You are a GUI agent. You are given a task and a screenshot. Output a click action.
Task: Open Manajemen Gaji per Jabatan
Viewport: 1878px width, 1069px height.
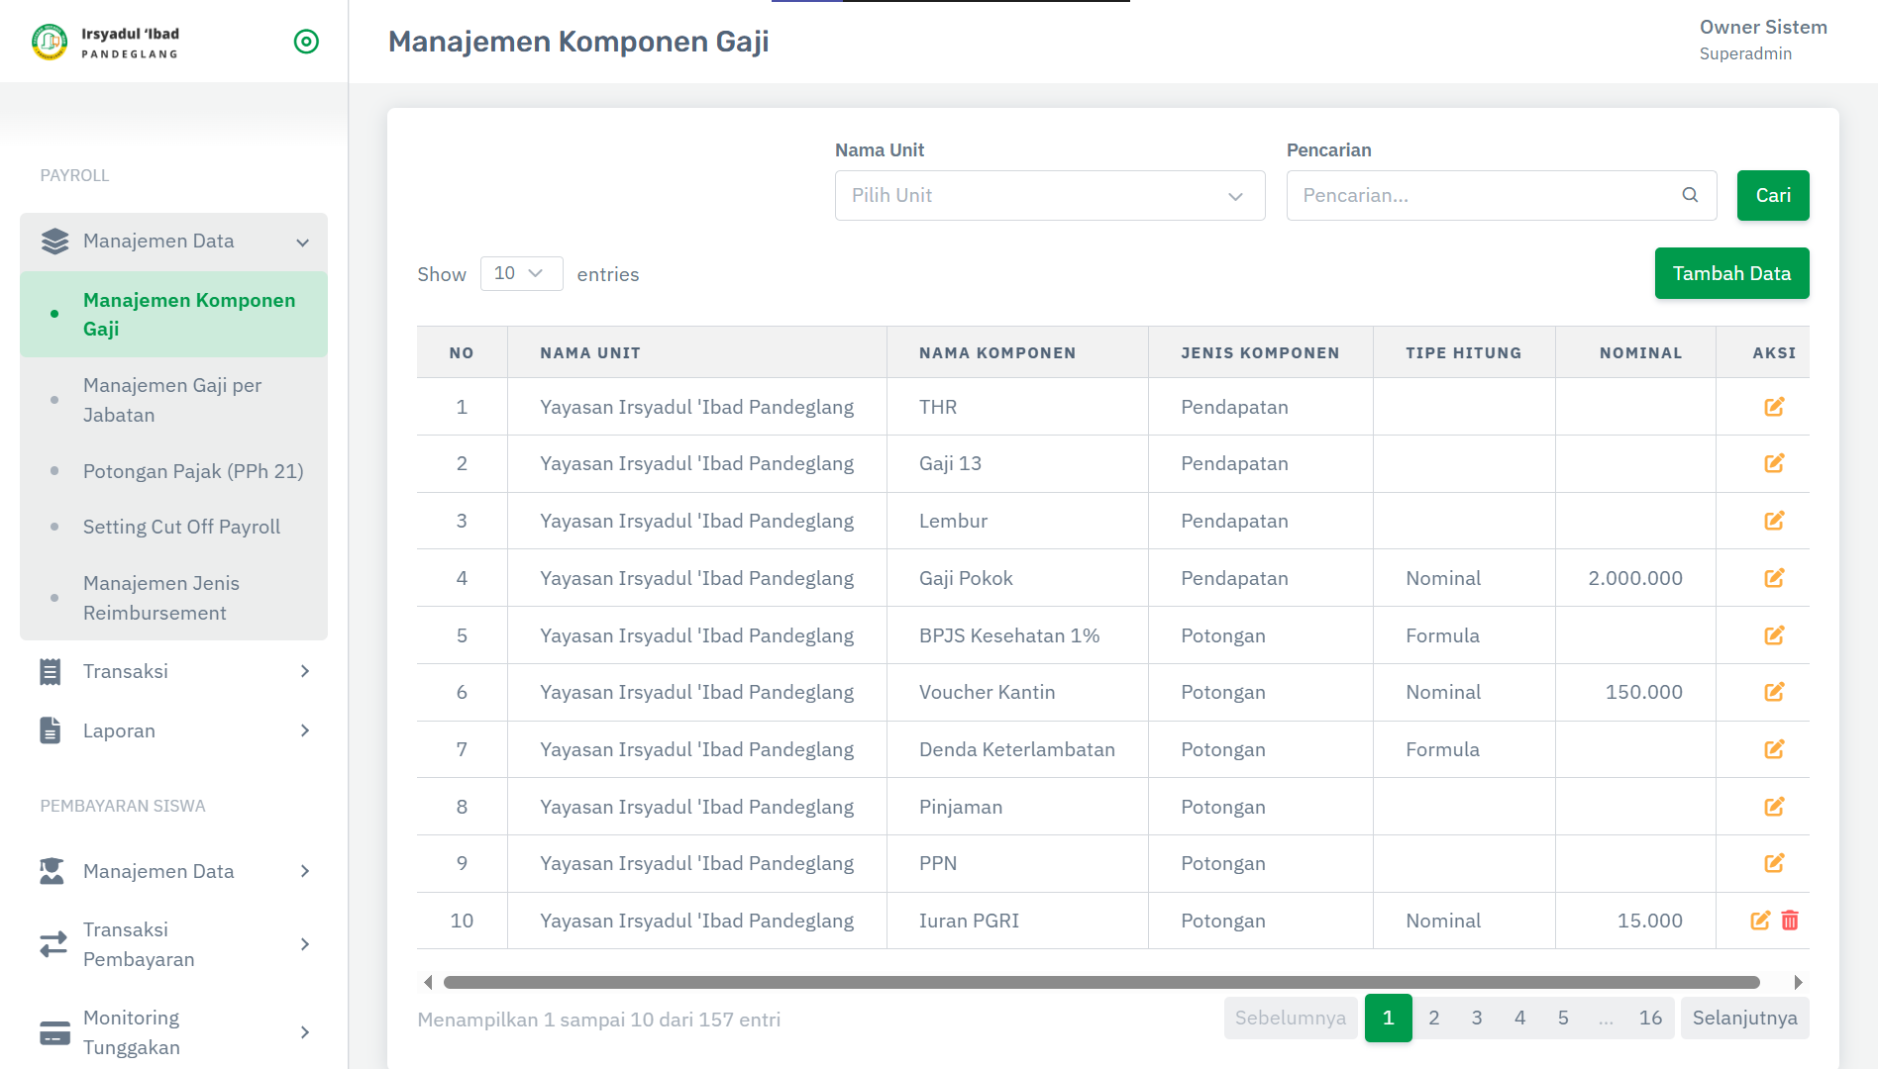point(174,400)
